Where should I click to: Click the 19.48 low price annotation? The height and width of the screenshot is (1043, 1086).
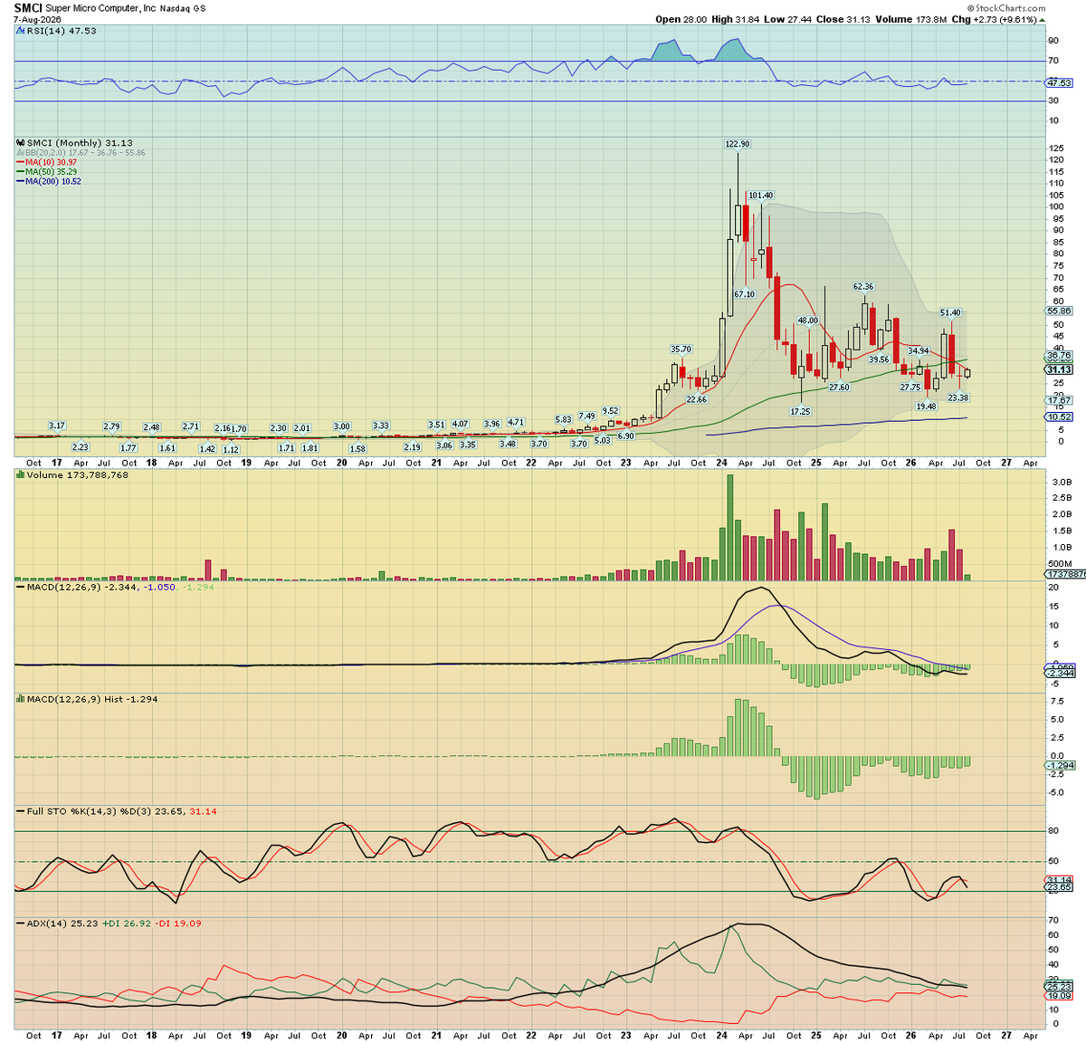coord(926,407)
